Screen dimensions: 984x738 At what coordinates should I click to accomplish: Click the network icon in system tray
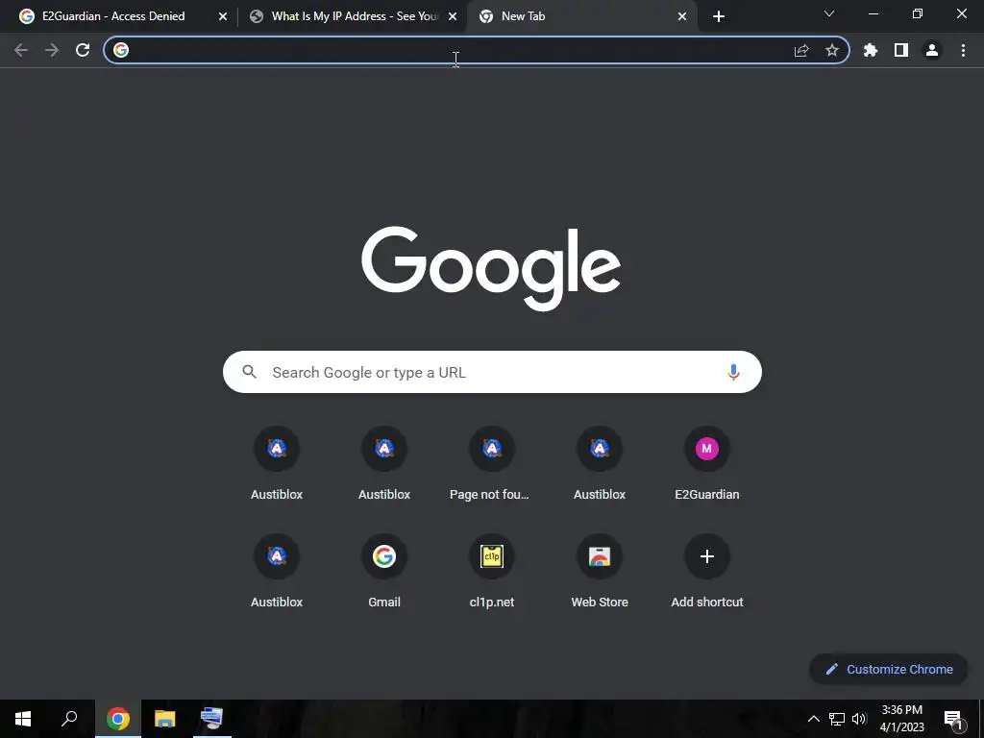tap(837, 719)
